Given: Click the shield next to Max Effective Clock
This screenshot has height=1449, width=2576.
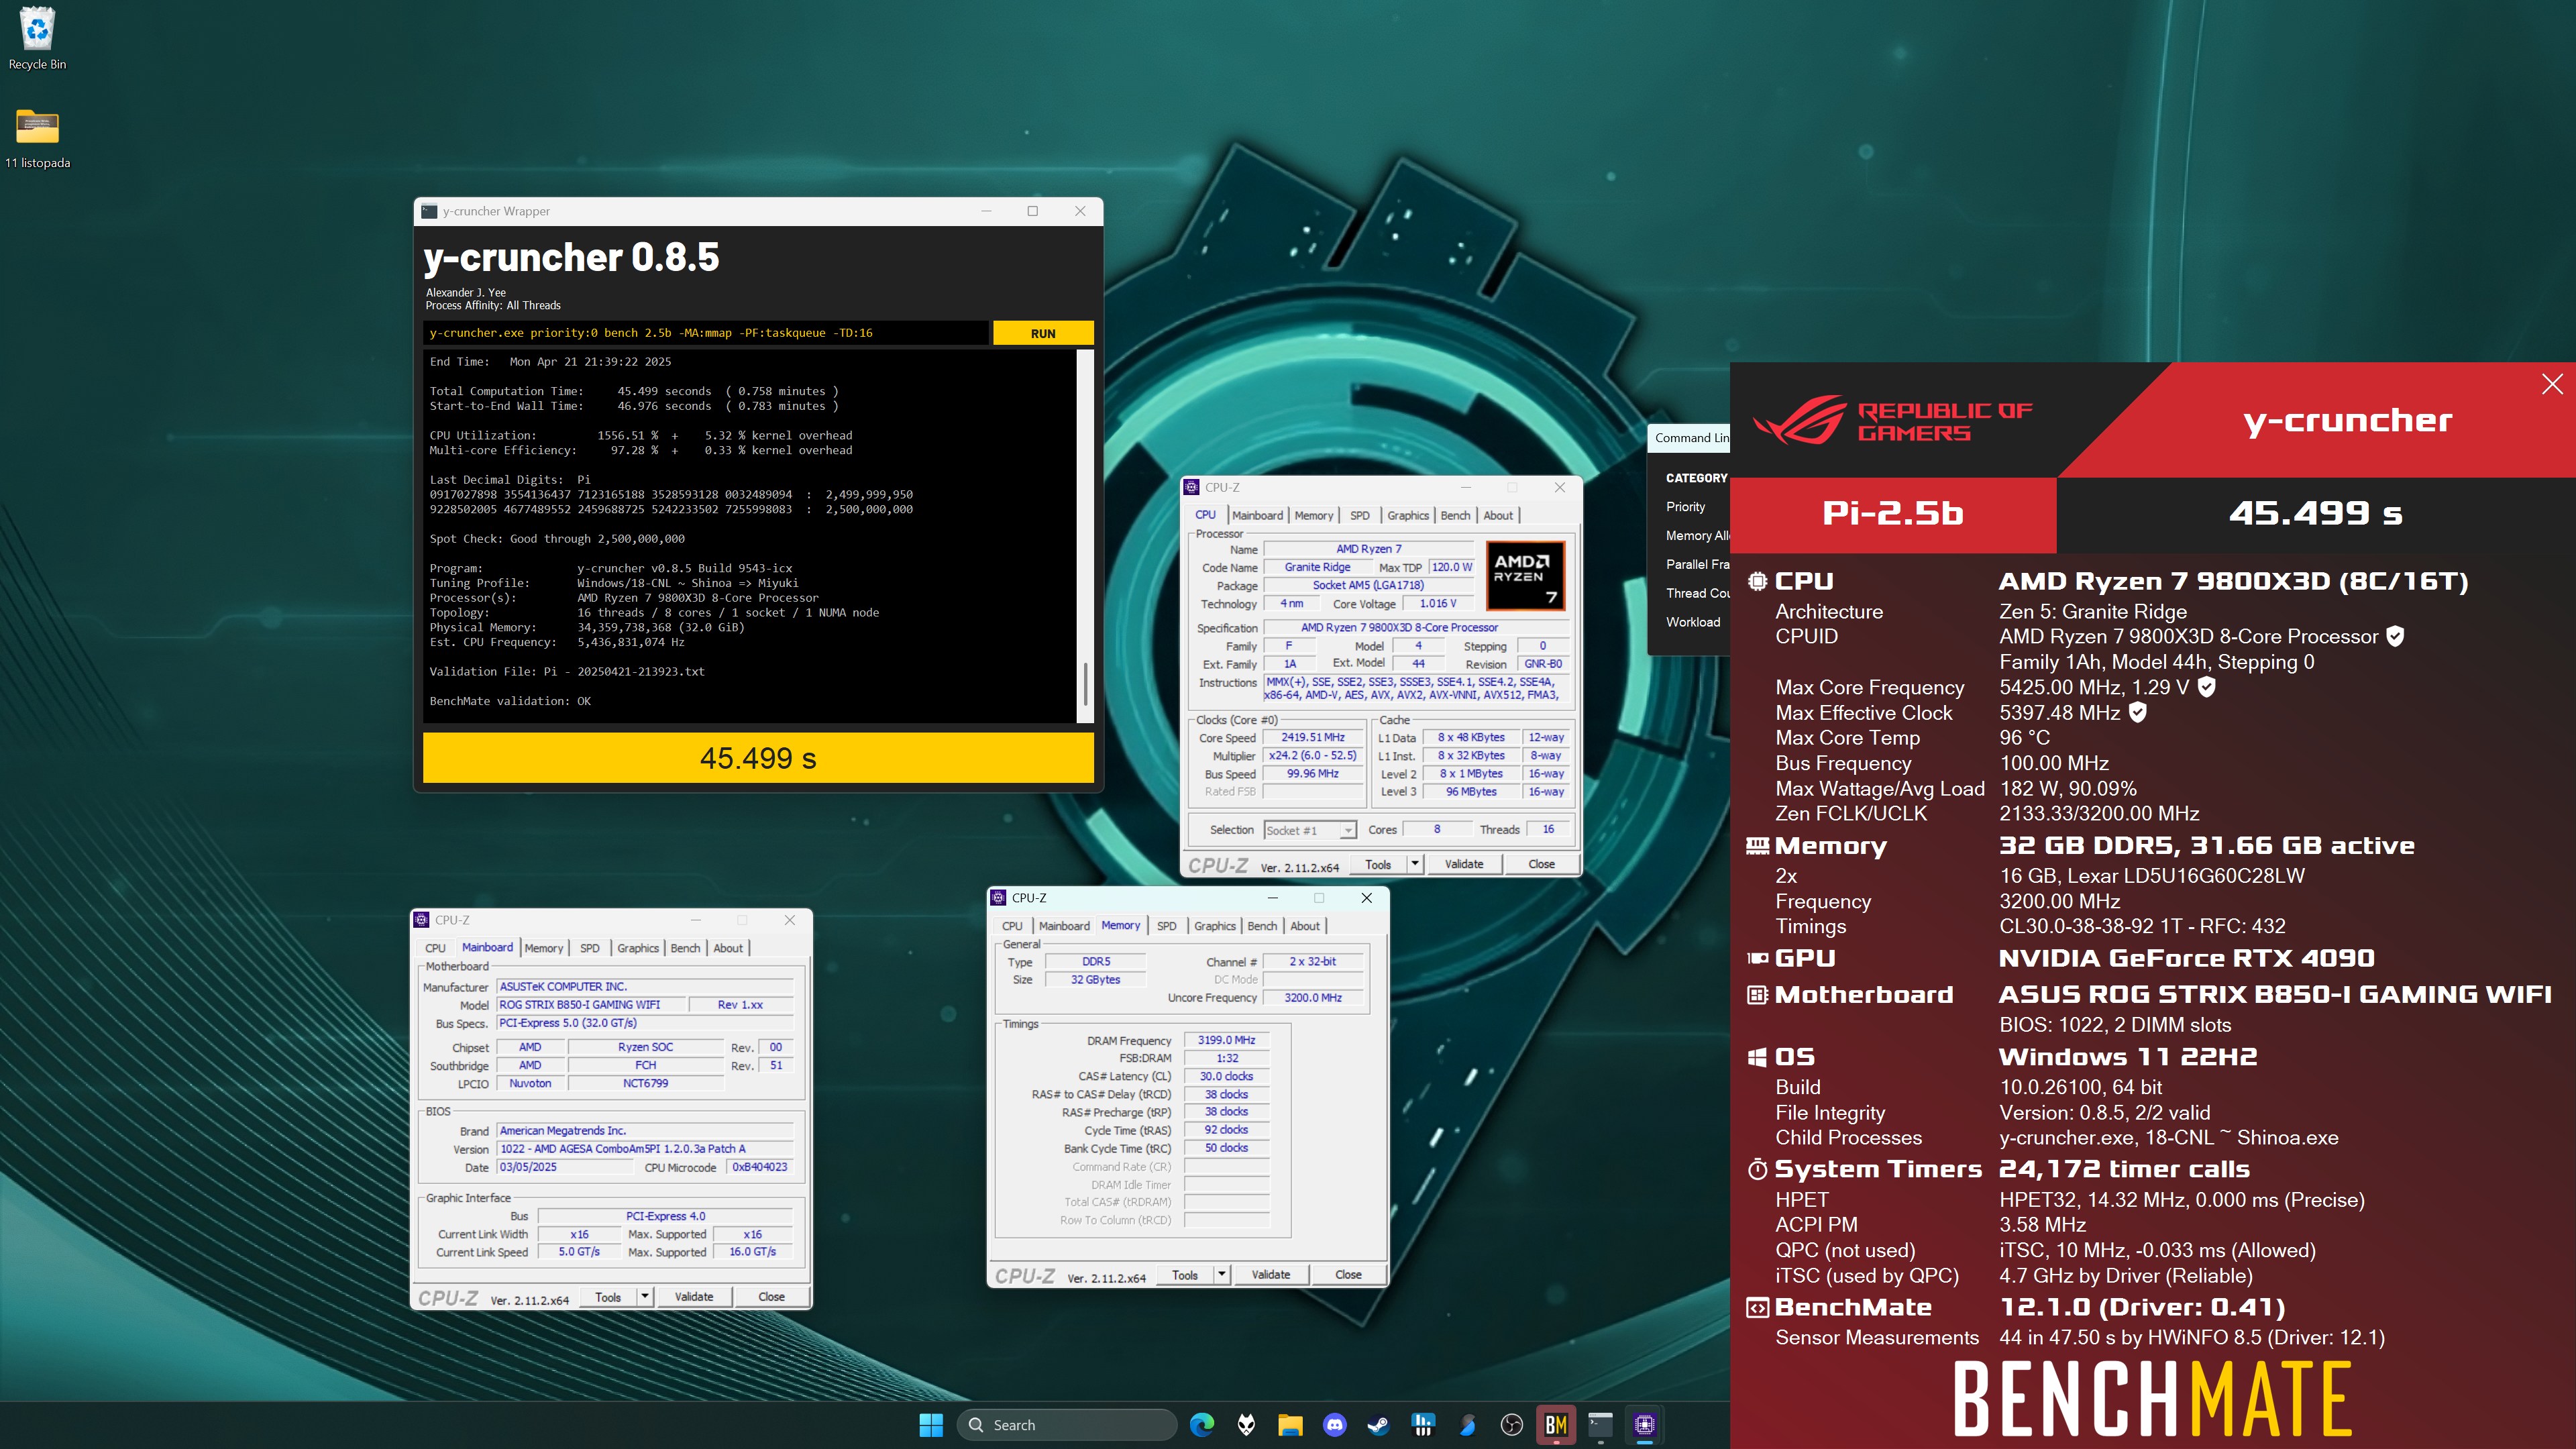Looking at the screenshot, I should (x=2138, y=712).
